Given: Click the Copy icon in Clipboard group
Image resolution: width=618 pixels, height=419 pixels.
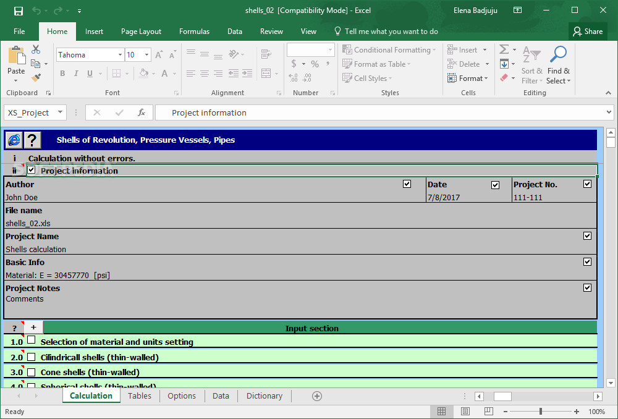Looking at the screenshot, I should point(35,64).
